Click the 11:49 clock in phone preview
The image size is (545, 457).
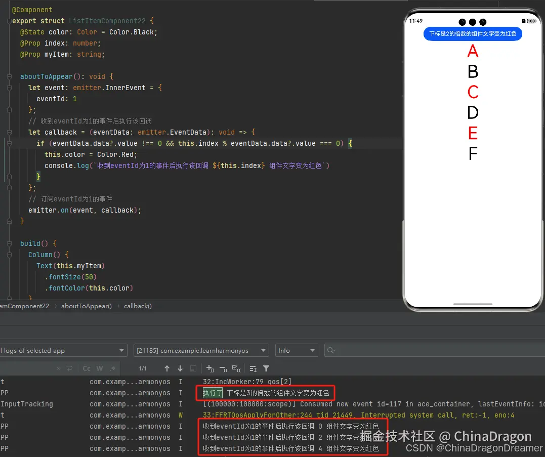tap(415, 21)
